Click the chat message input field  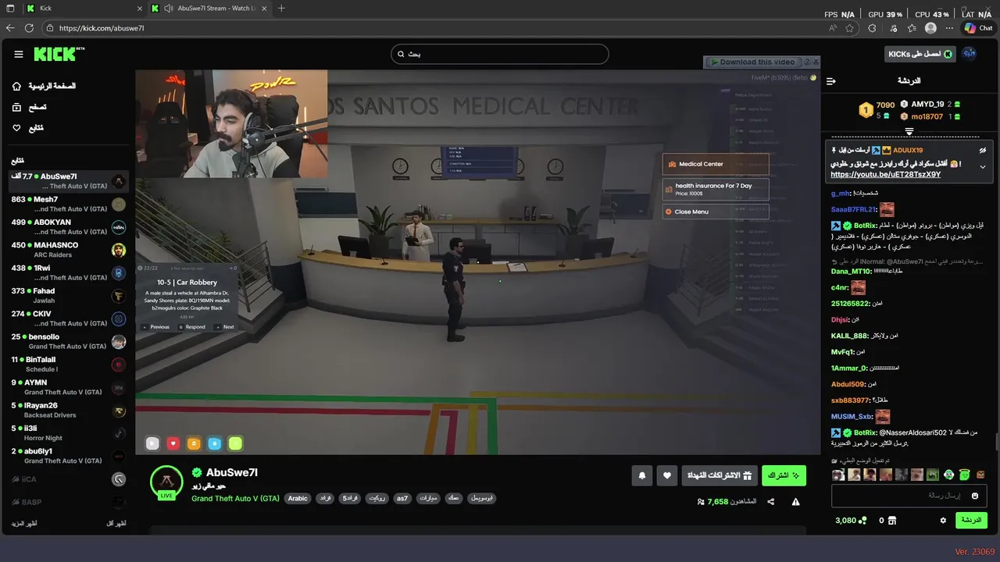tap(909, 496)
